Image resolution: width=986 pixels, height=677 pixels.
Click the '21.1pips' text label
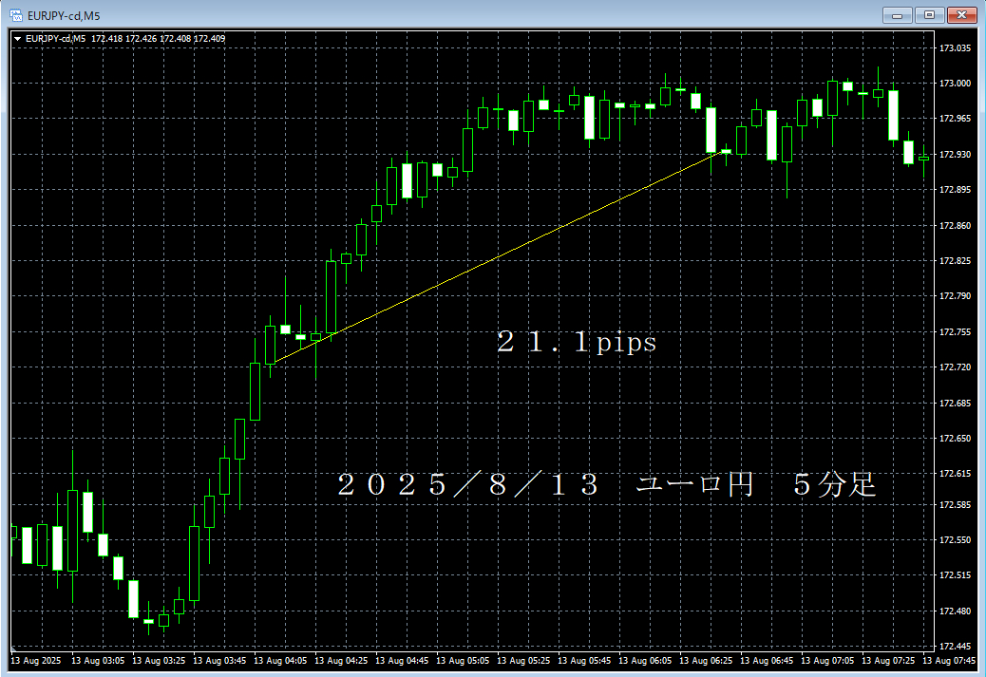[x=577, y=342]
